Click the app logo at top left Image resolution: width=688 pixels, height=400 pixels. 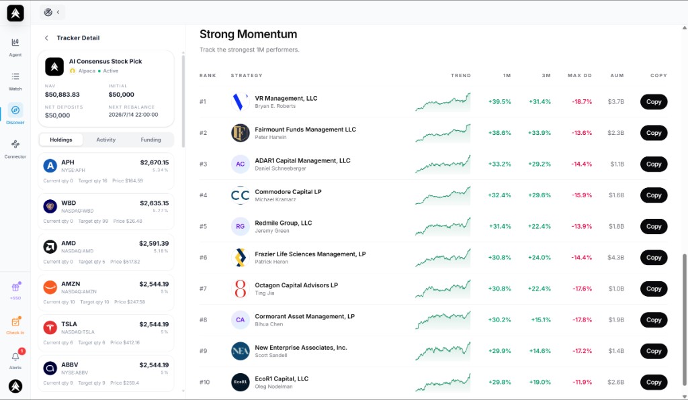tap(15, 13)
